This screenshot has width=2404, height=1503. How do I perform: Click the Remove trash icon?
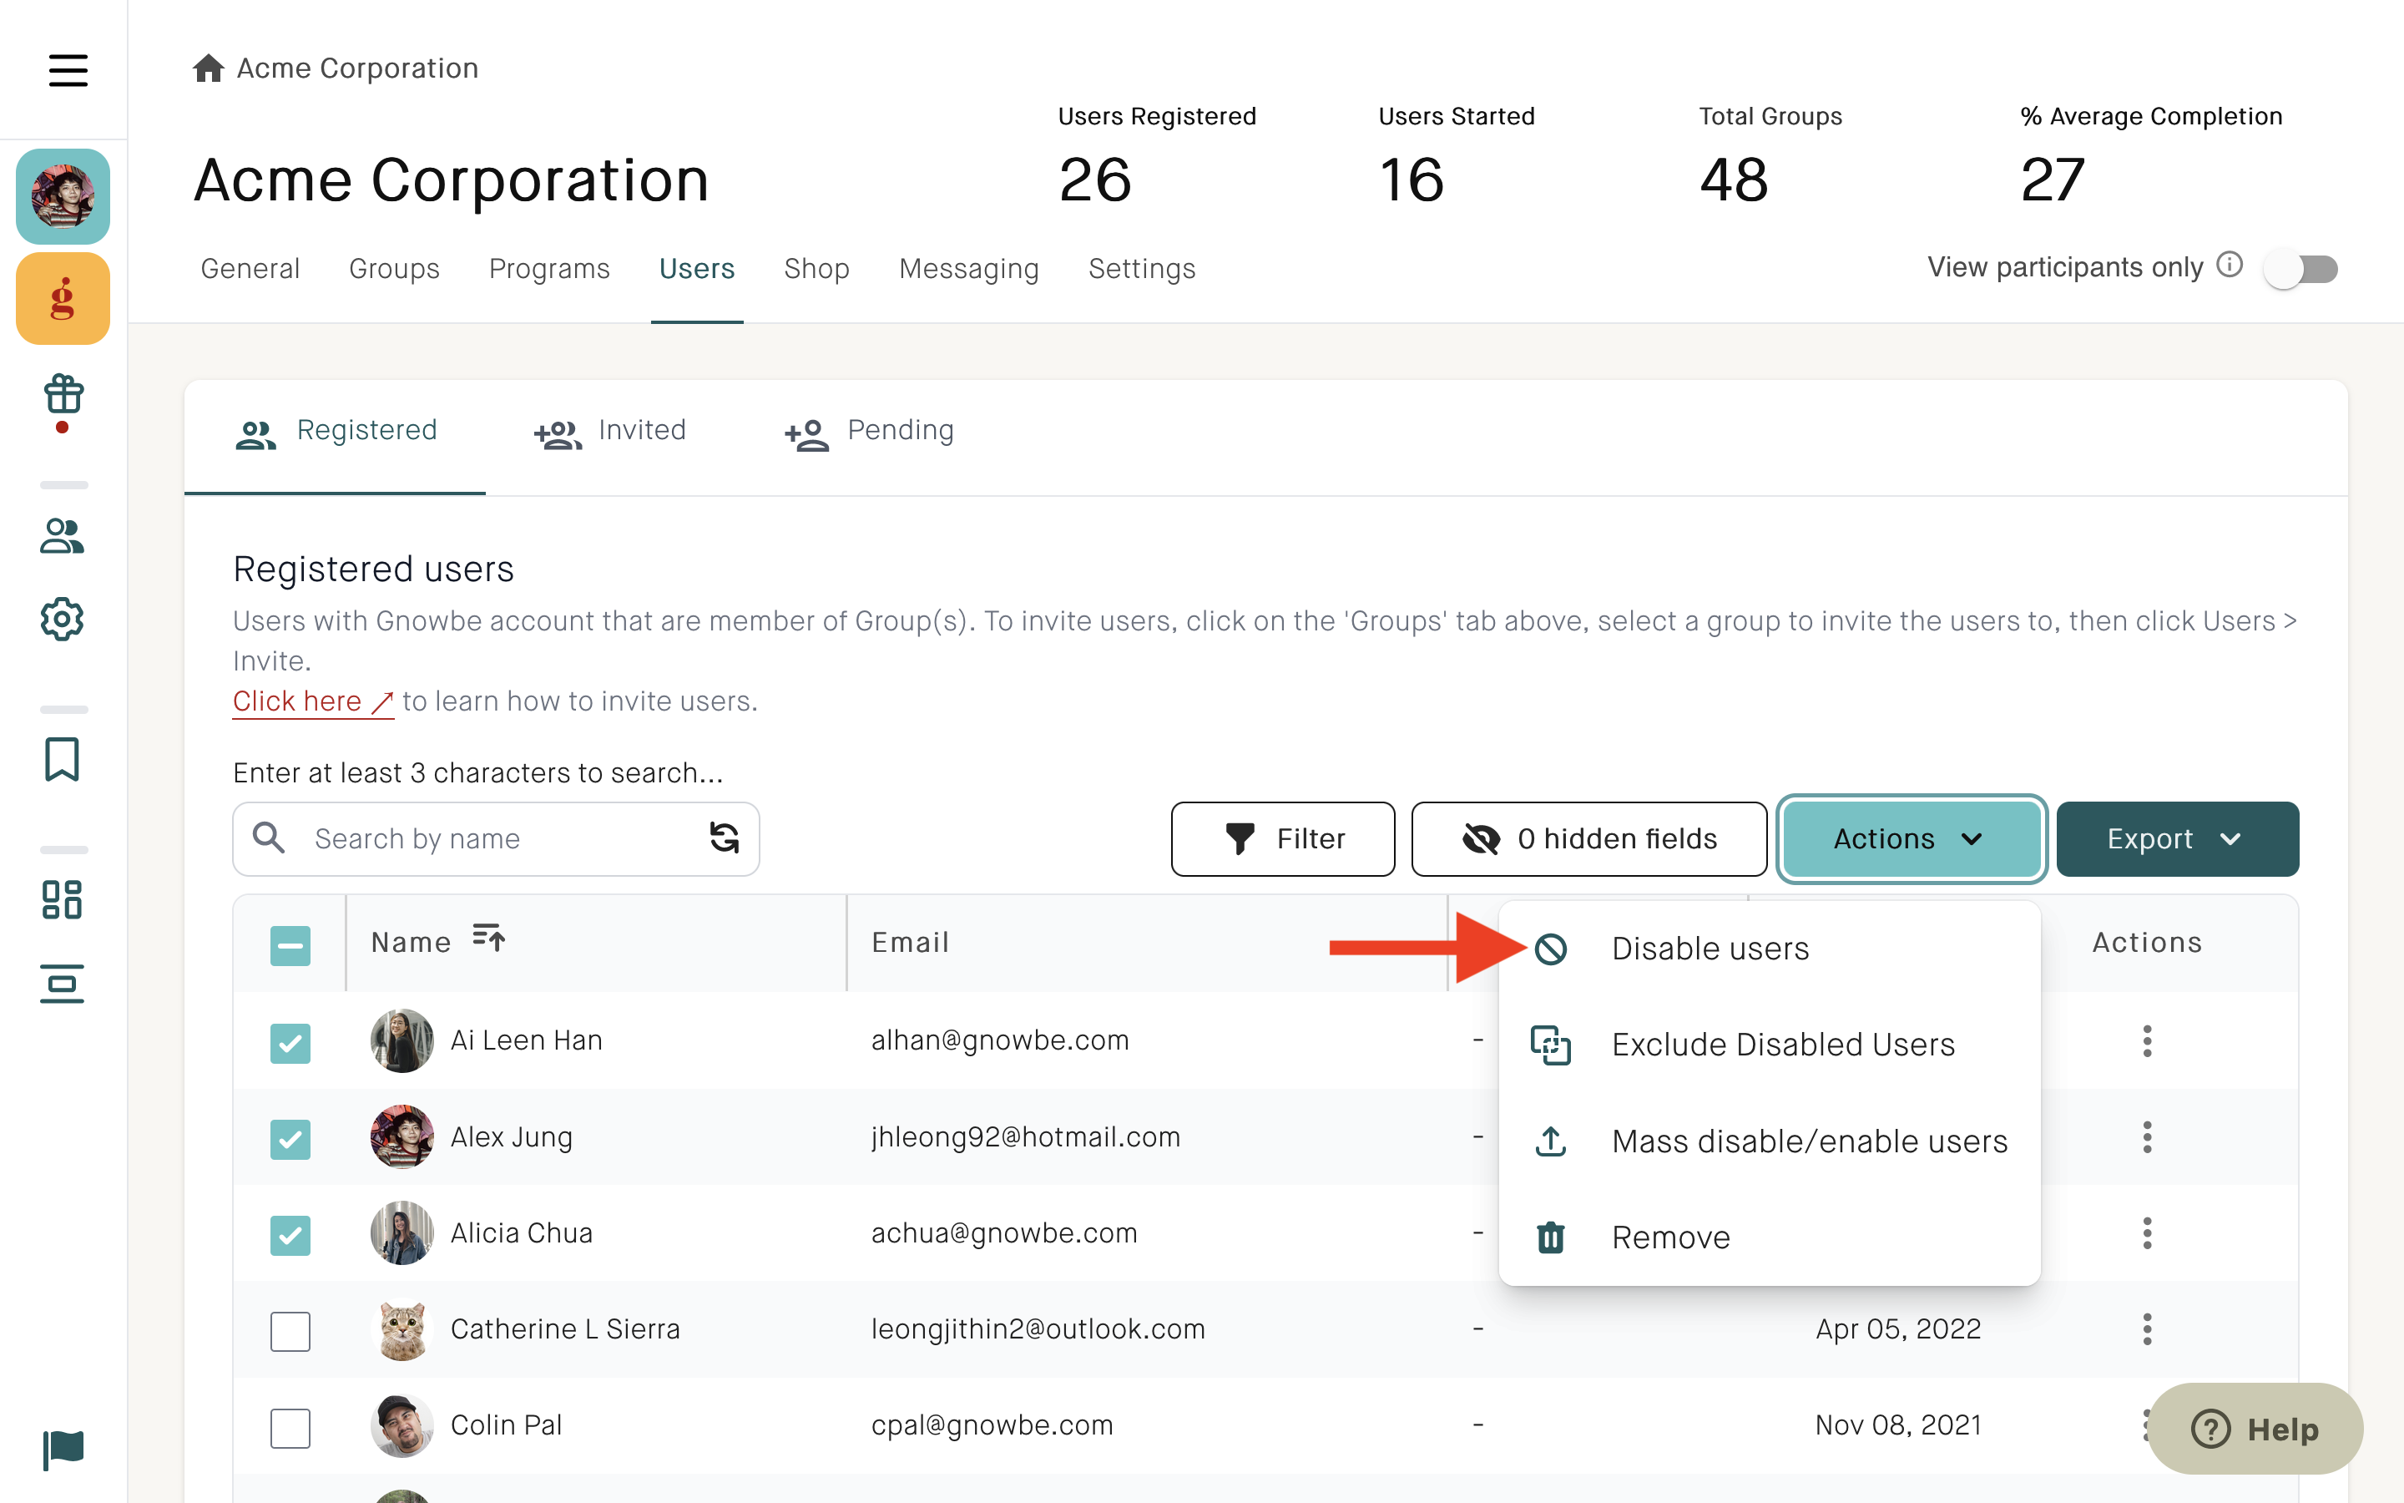click(x=1551, y=1237)
